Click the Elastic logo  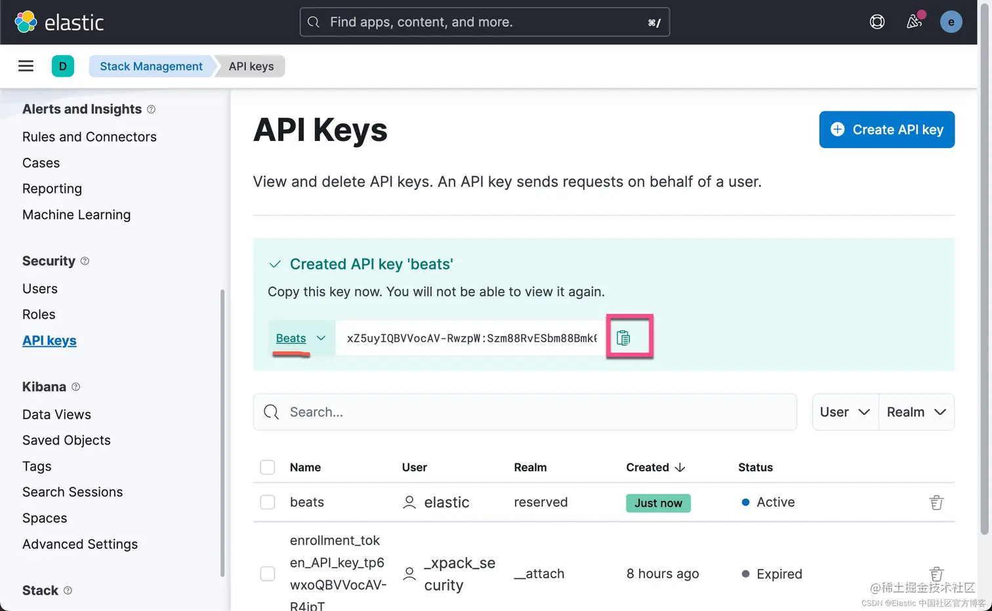59,22
